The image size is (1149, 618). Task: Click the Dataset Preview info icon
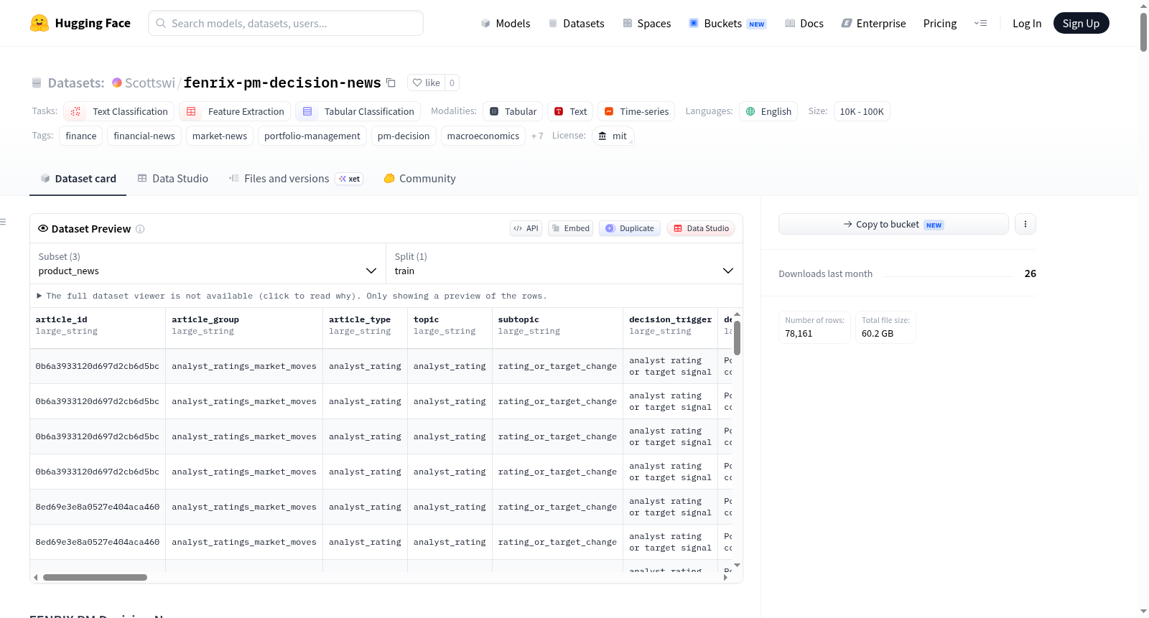(140, 229)
